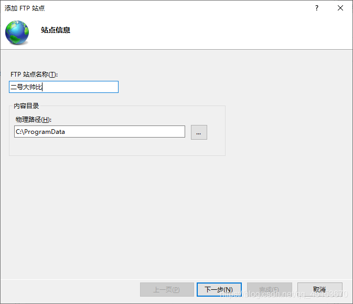
Task: Close the 添加 FTP 站点 dialog
Action: [340, 8]
